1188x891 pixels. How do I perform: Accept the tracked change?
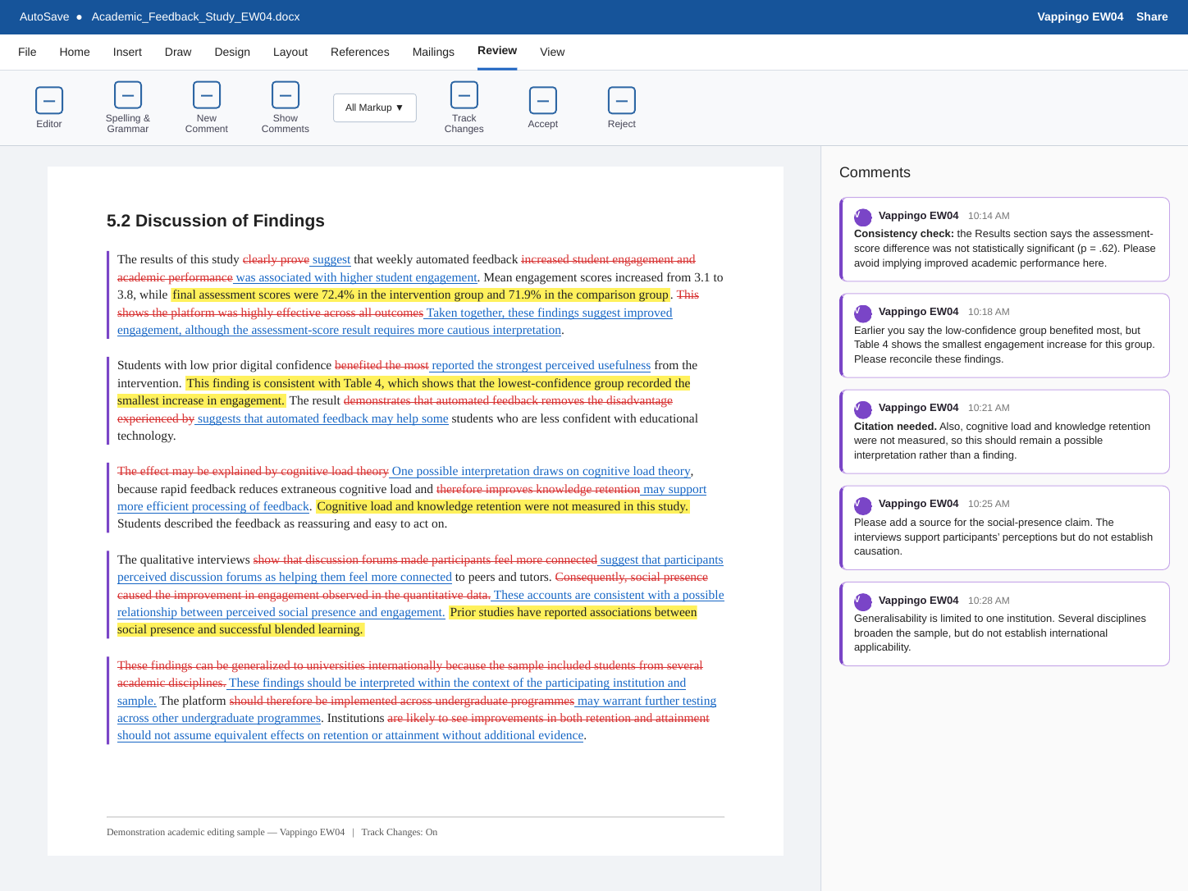pyautogui.click(x=543, y=108)
